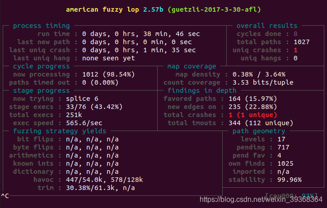Select now trying value 'splice 6'
This screenshot has width=327, height=208.
pyautogui.click(x=82, y=99)
